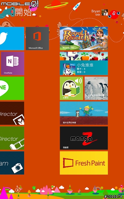Image resolution: width=124 pixels, height=199 pixels.
Task: Open the OneNote tile
Action: [x=12, y=63]
